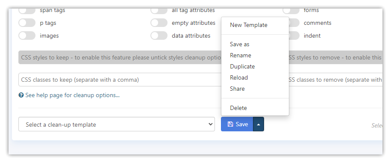This screenshot has height=163, width=391.
Task: Open the See help page for cleanup options link
Action: click(72, 95)
